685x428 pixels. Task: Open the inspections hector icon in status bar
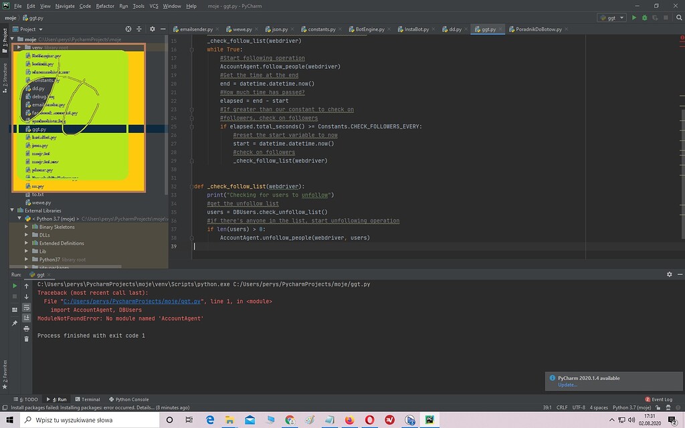click(x=668, y=407)
